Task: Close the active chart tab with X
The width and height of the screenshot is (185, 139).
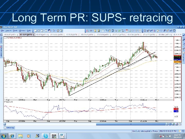Action: coord(181,34)
